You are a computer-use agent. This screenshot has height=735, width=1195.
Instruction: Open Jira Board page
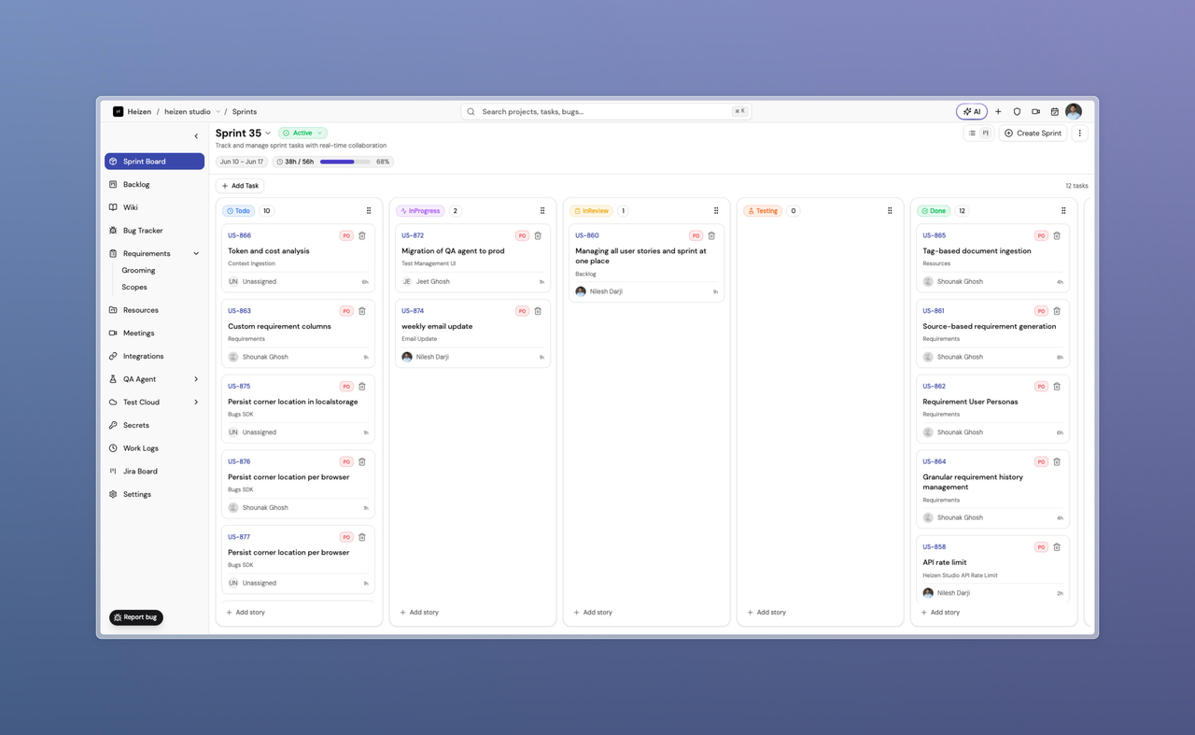(x=154, y=472)
